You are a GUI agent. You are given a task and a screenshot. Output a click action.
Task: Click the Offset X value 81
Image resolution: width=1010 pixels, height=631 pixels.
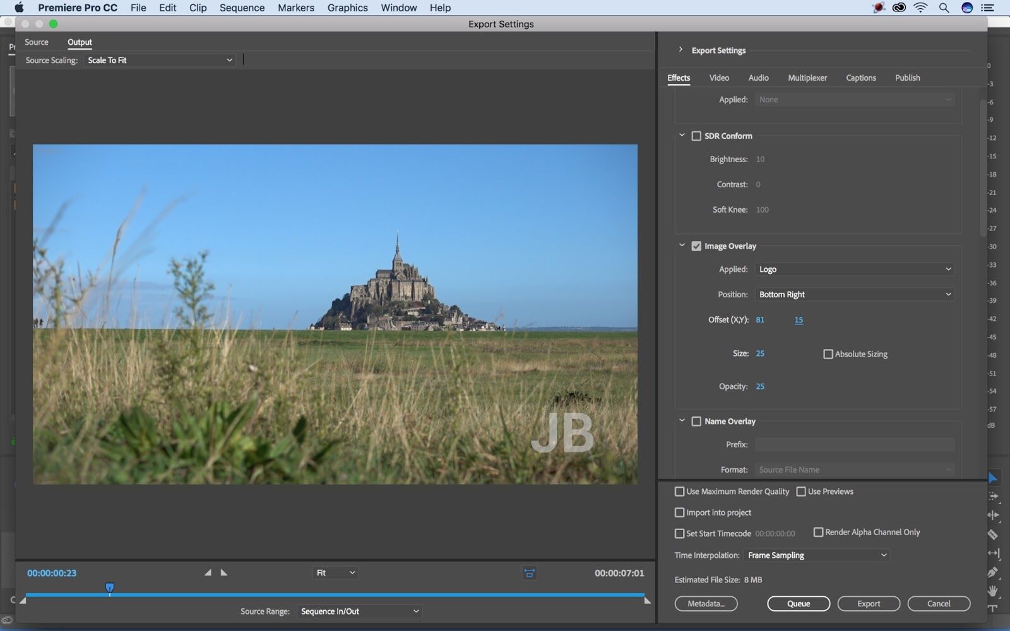pyautogui.click(x=760, y=320)
